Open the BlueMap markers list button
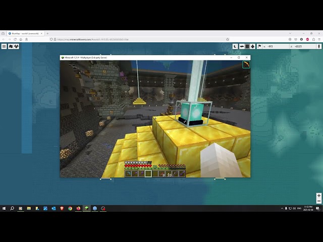This screenshot has width=323, height=242. pos(16,46)
